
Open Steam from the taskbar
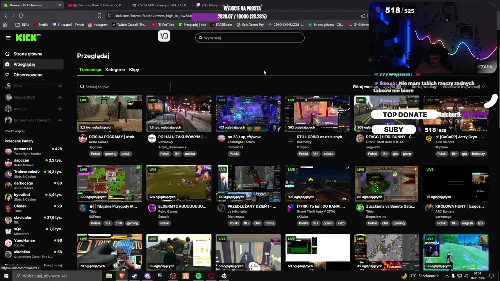tap(134, 276)
